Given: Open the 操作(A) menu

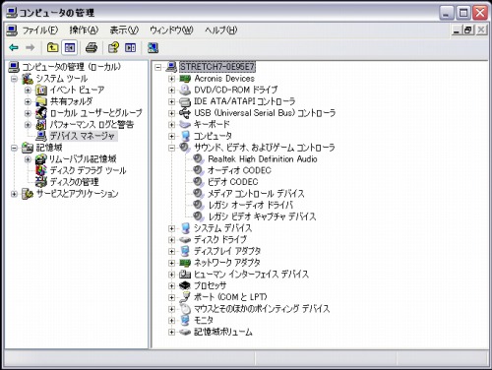Looking at the screenshot, I should [84, 31].
